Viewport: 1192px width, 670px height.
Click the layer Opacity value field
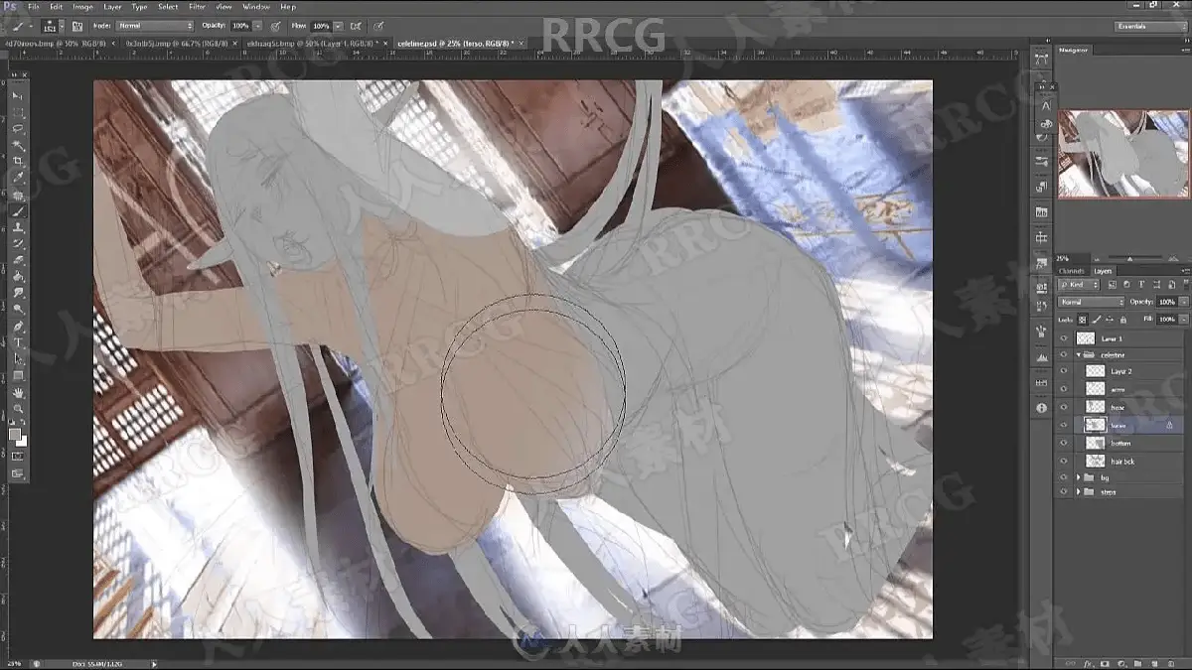tap(1166, 302)
